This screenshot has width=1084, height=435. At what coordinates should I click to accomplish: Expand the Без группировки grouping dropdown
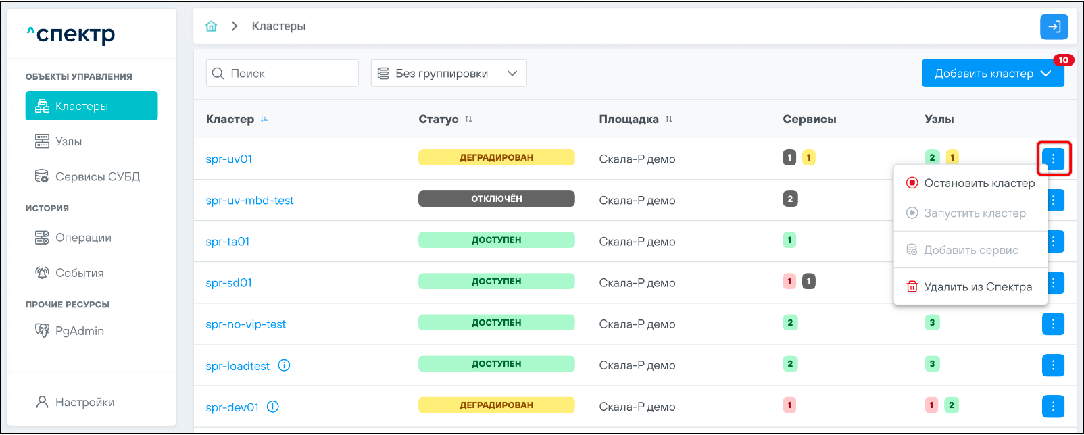tap(449, 74)
